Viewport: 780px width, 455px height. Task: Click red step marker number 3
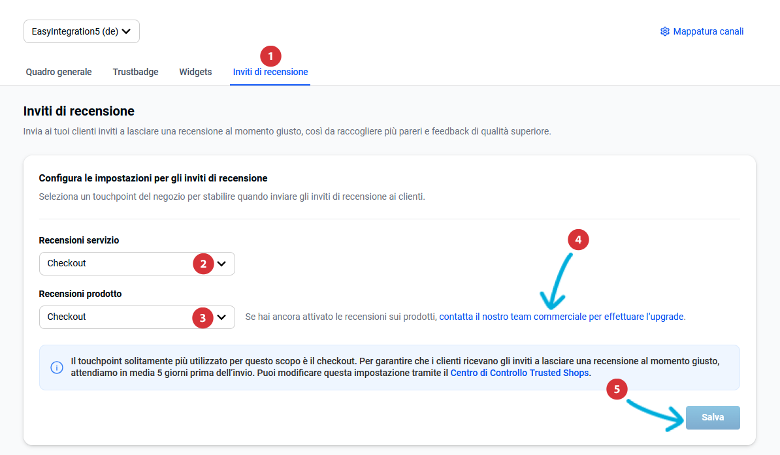point(203,318)
